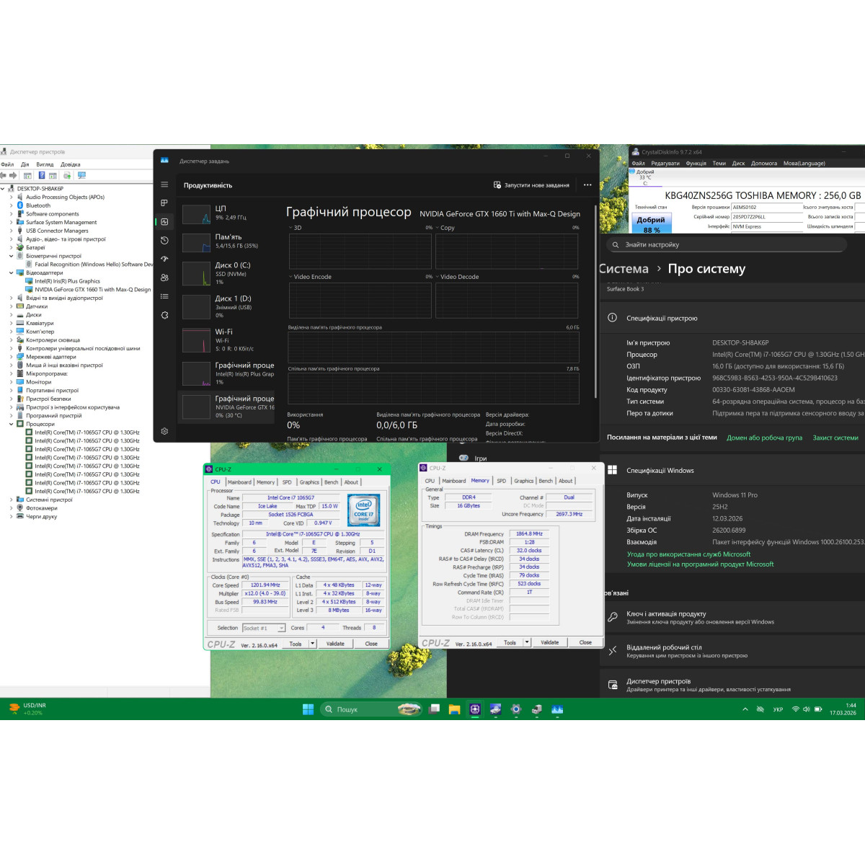Image resolution: width=865 pixels, height=865 pixels.
Task: Open Tools dropdown arrow in left CPU-Z window
Action: pyautogui.click(x=313, y=644)
